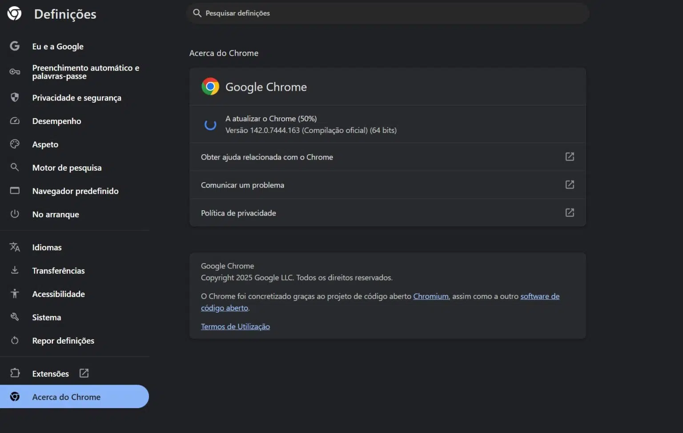
Task: Click the shield icon for Privacidade e segurança
Action: point(15,97)
